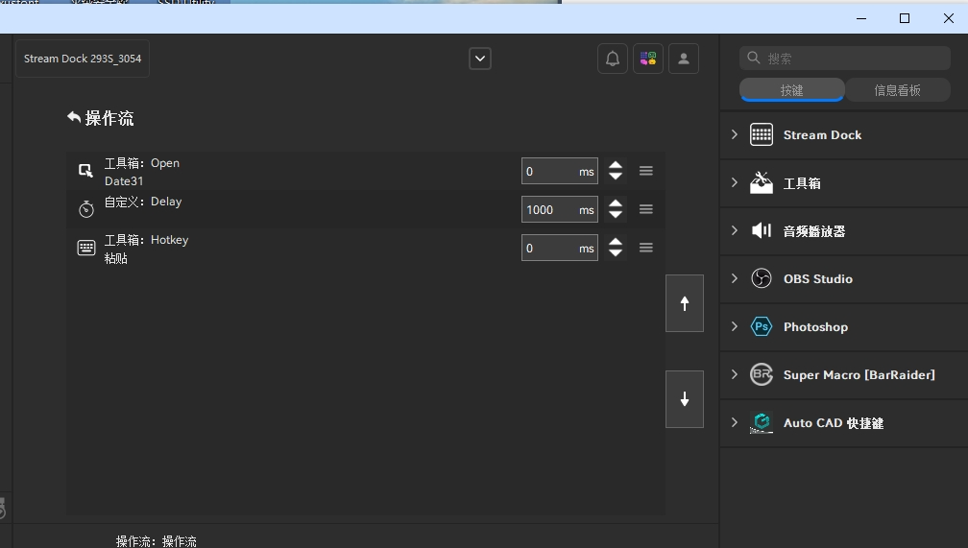Click the drag handle on Hotkey row
The image size is (968, 548).
pos(646,248)
